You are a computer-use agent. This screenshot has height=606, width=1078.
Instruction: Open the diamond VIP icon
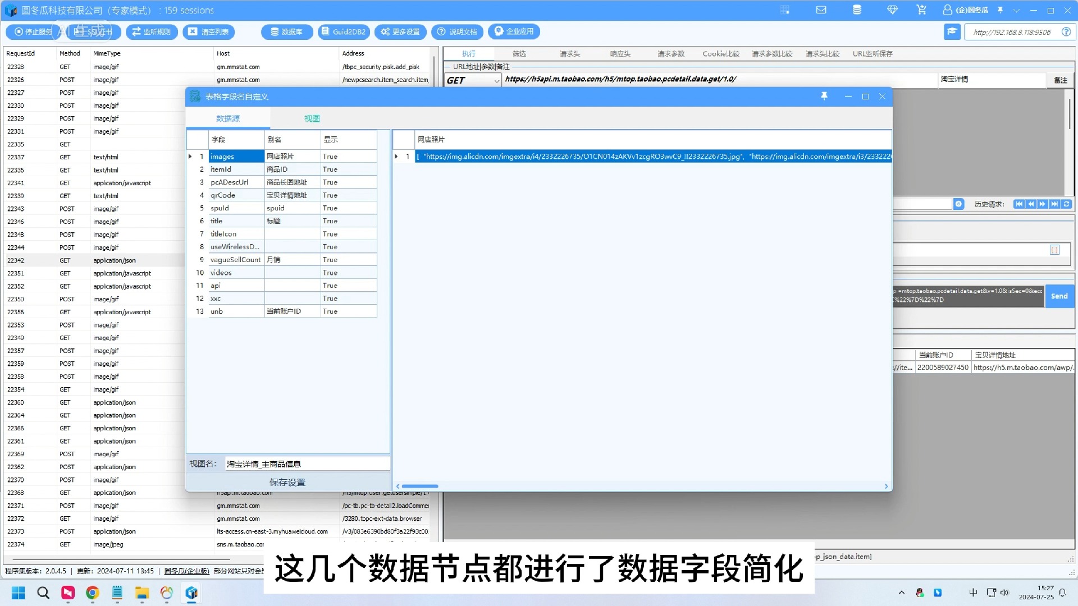(892, 10)
